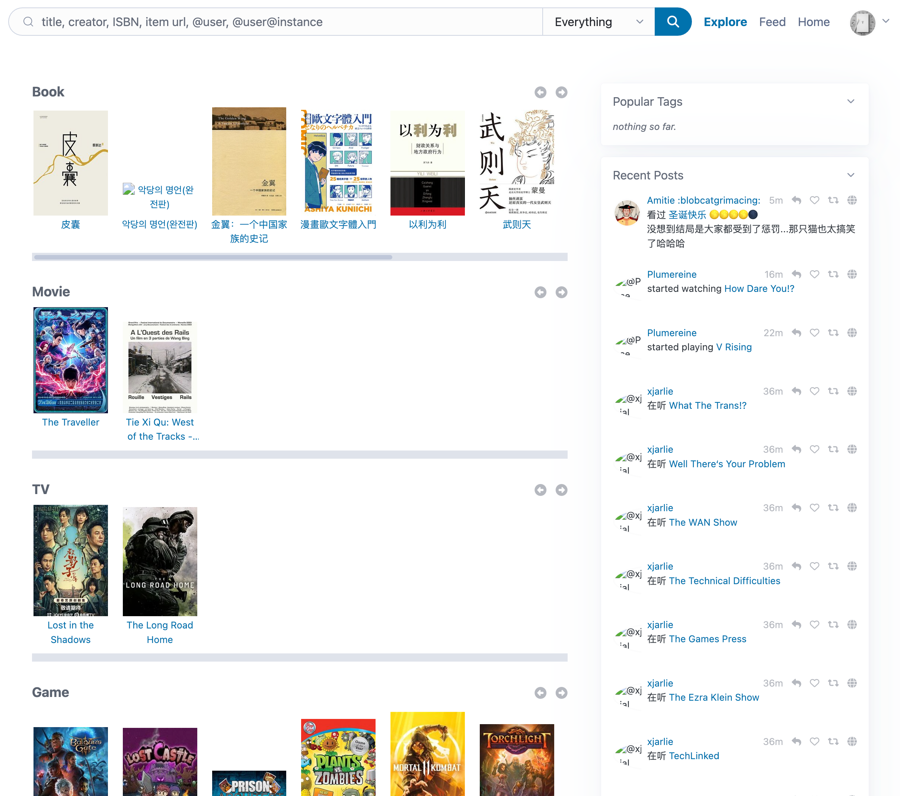Click the Book section horizontal scrollbar
This screenshot has height=796, width=900.
click(213, 257)
